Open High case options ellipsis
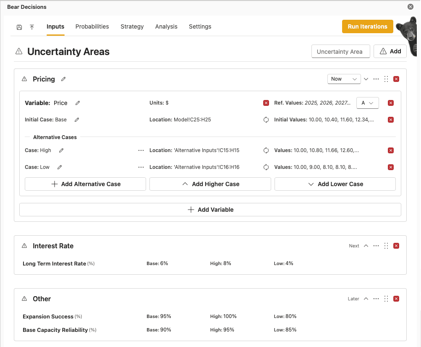Viewport: 421px width, 347px height. 141,150
